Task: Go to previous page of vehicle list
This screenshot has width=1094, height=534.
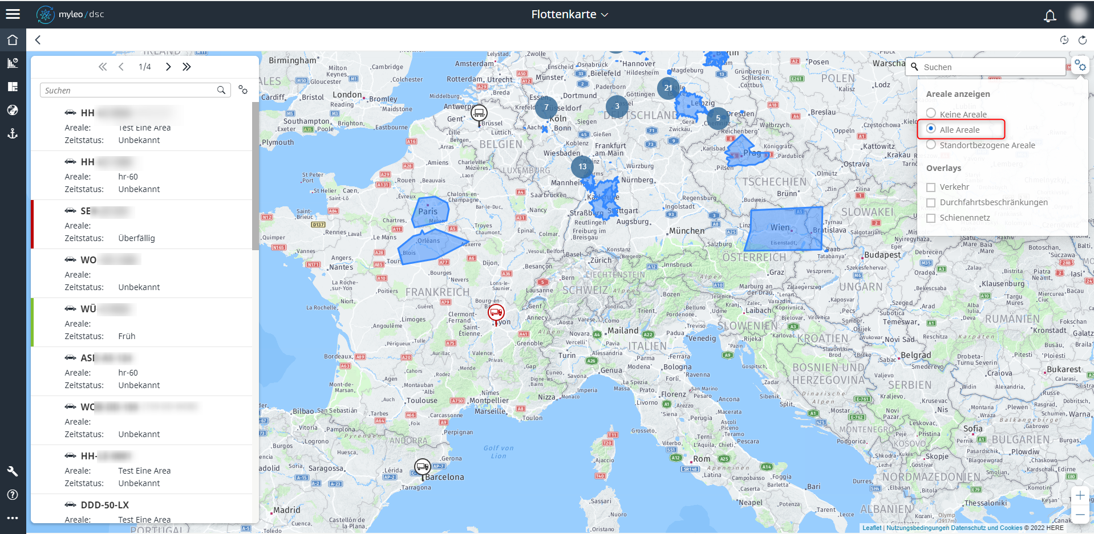Action: [121, 67]
